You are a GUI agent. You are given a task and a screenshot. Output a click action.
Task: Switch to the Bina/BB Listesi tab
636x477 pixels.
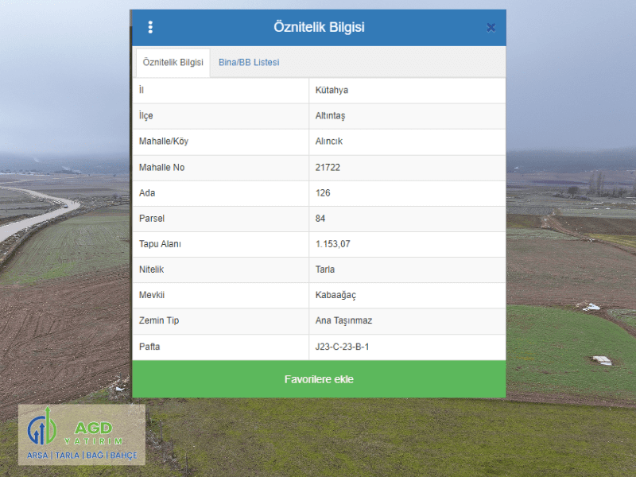click(x=249, y=63)
